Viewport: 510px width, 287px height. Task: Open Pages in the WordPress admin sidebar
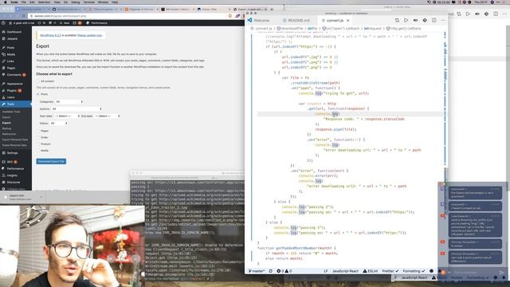point(11,68)
